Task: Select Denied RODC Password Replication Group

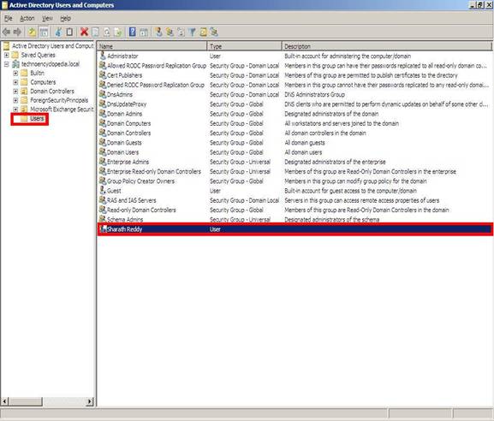Action: pos(156,85)
